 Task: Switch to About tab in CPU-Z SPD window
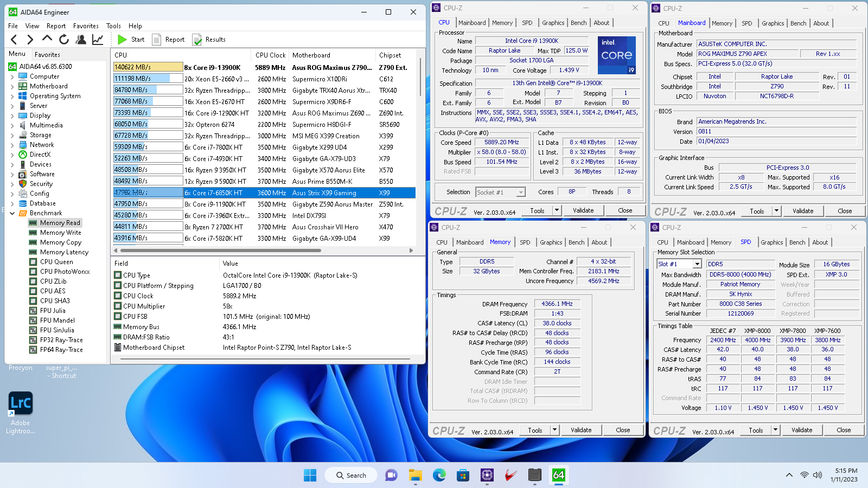pos(820,242)
